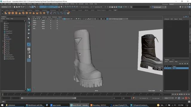Create a polygon cone from the shelf

20,13
